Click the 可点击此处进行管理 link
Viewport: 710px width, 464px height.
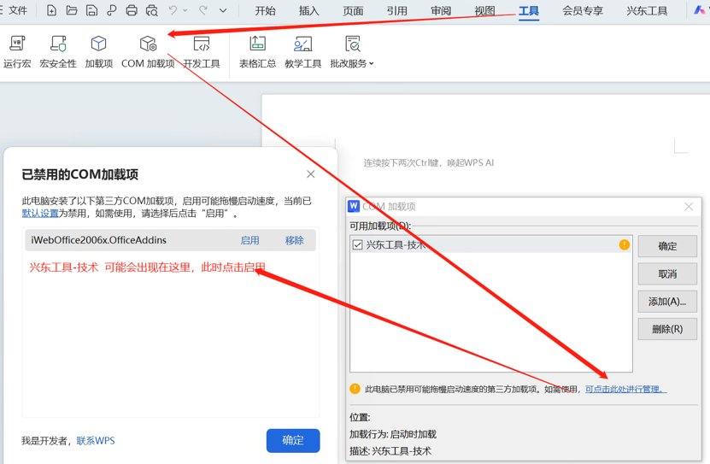[625, 390]
